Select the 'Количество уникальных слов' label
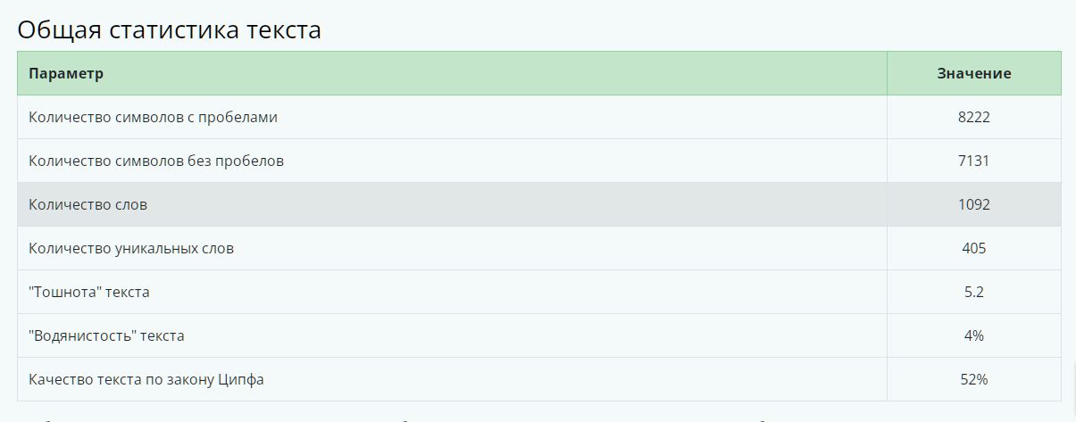The height and width of the screenshot is (422, 1076). (x=131, y=248)
